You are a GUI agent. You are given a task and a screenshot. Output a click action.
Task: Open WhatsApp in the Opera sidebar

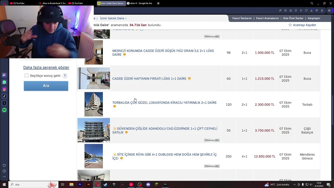tap(4, 82)
